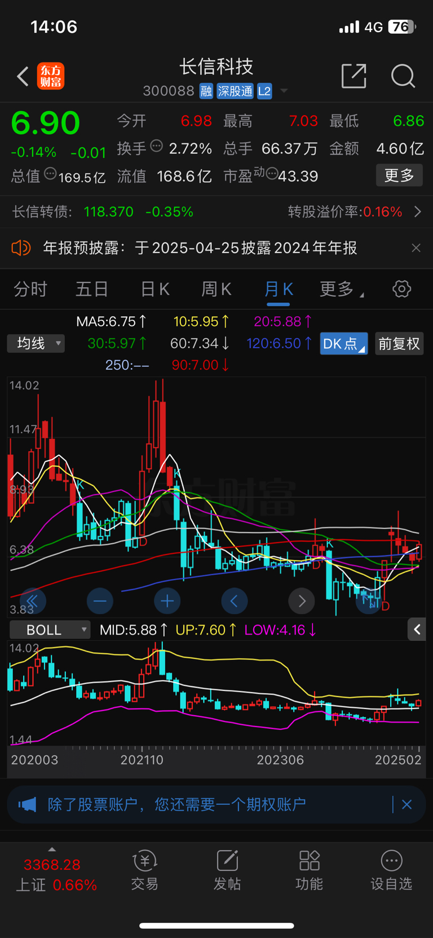433x938 pixels.
Task: Tap the L2 level badge
Action: pos(264,91)
